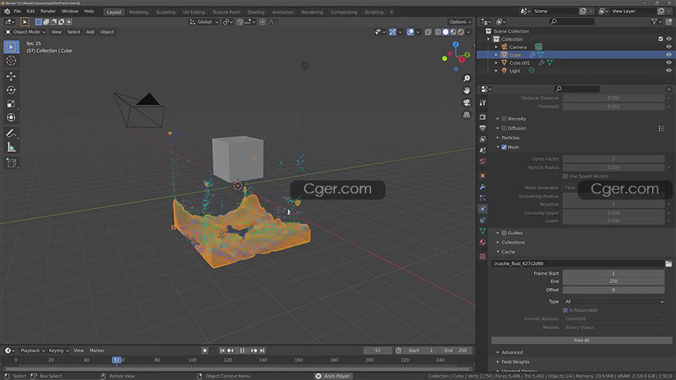Activate the Transform tool
676x380 pixels.
(12, 117)
